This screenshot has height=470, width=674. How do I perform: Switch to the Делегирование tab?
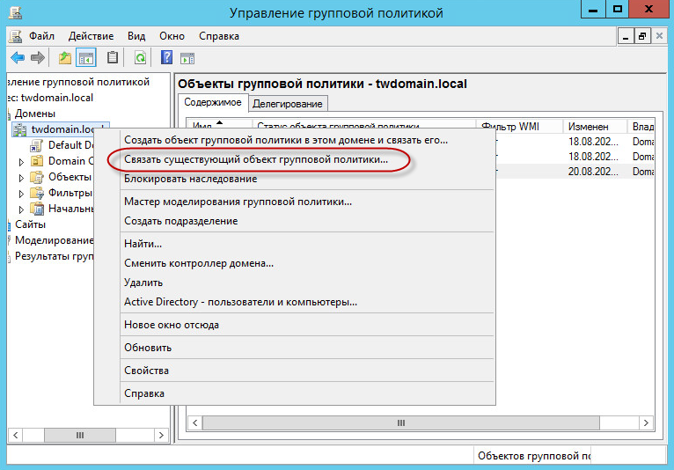(x=288, y=104)
